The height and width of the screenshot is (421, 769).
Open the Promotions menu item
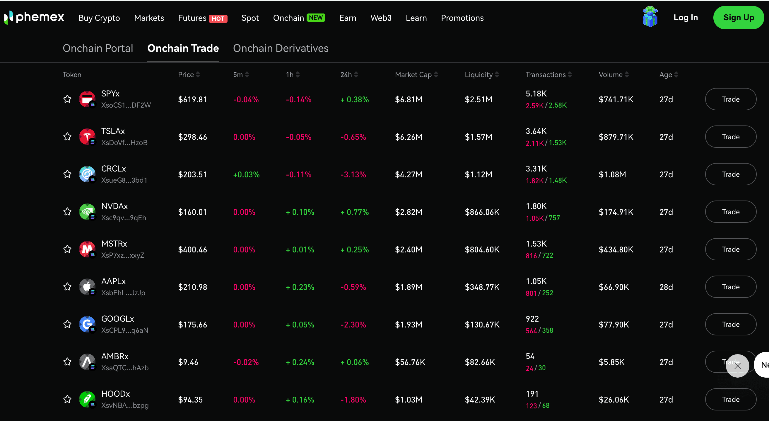pos(462,18)
